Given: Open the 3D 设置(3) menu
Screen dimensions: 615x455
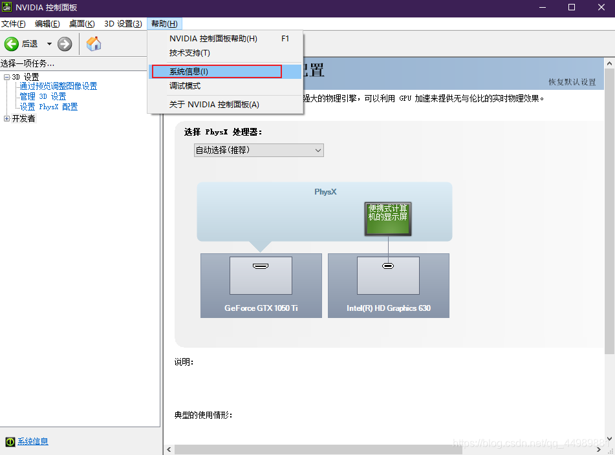Looking at the screenshot, I should 123,24.
